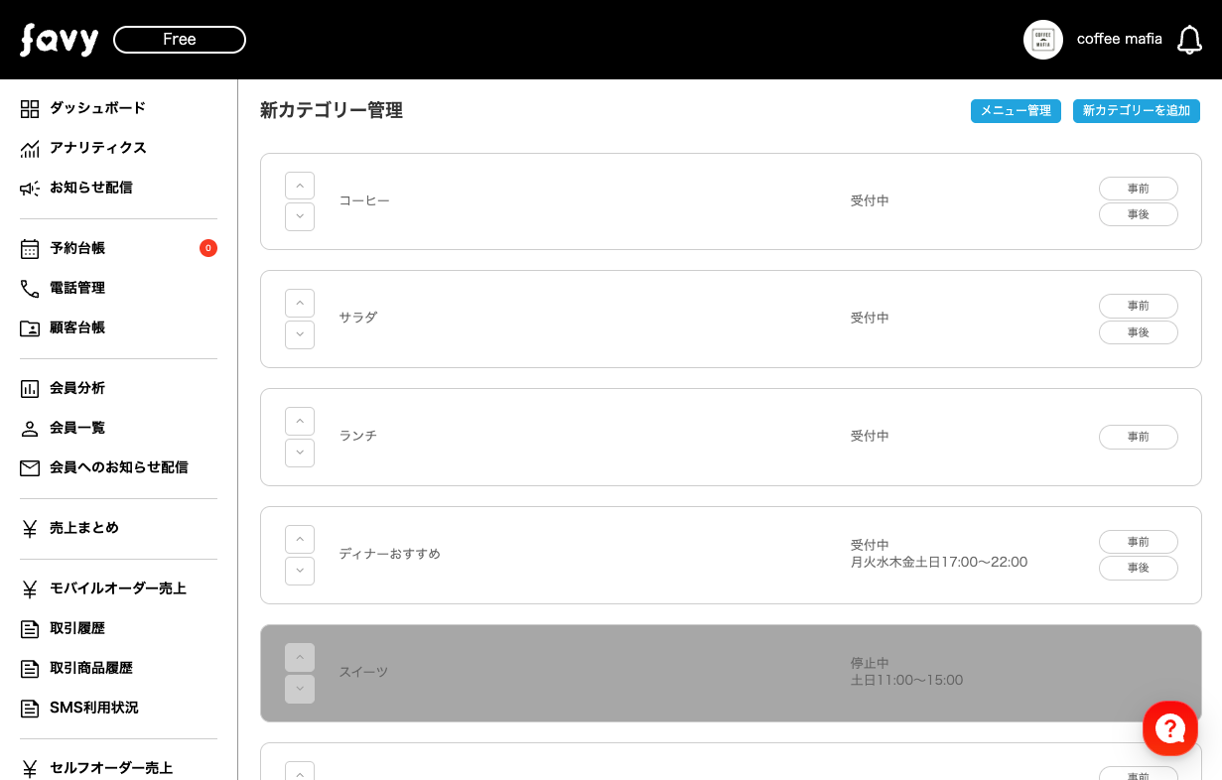The height and width of the screenshot is (780, 1222).
Task: Open 予約台帳 calendar icon
Action: click(30, 248)
